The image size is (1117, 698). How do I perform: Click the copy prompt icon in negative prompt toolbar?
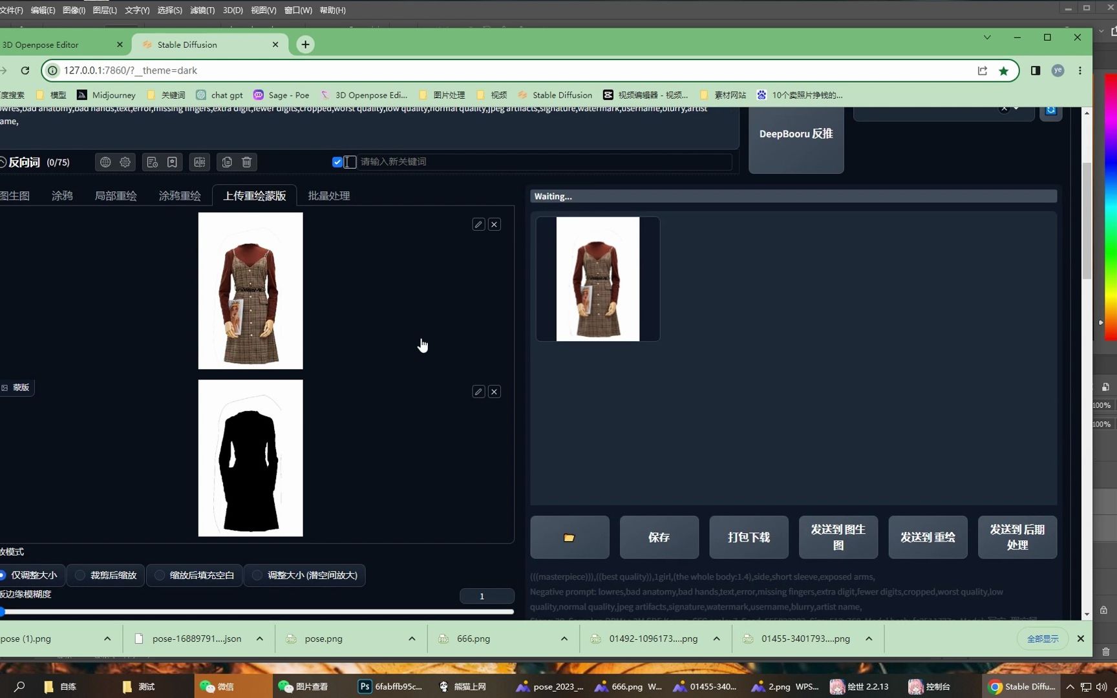[227, 162]
